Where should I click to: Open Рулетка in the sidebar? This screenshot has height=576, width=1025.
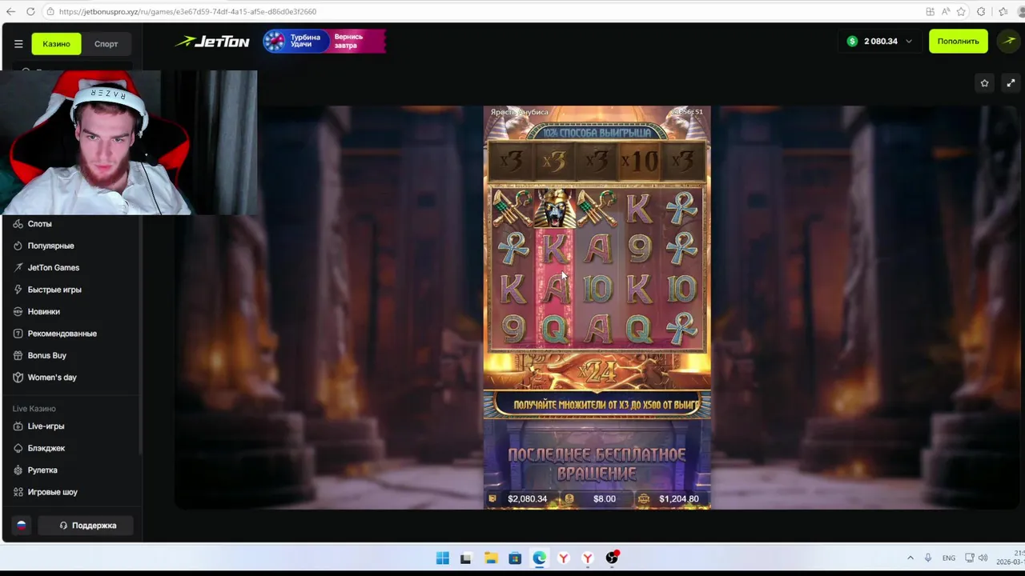point(42,470)
